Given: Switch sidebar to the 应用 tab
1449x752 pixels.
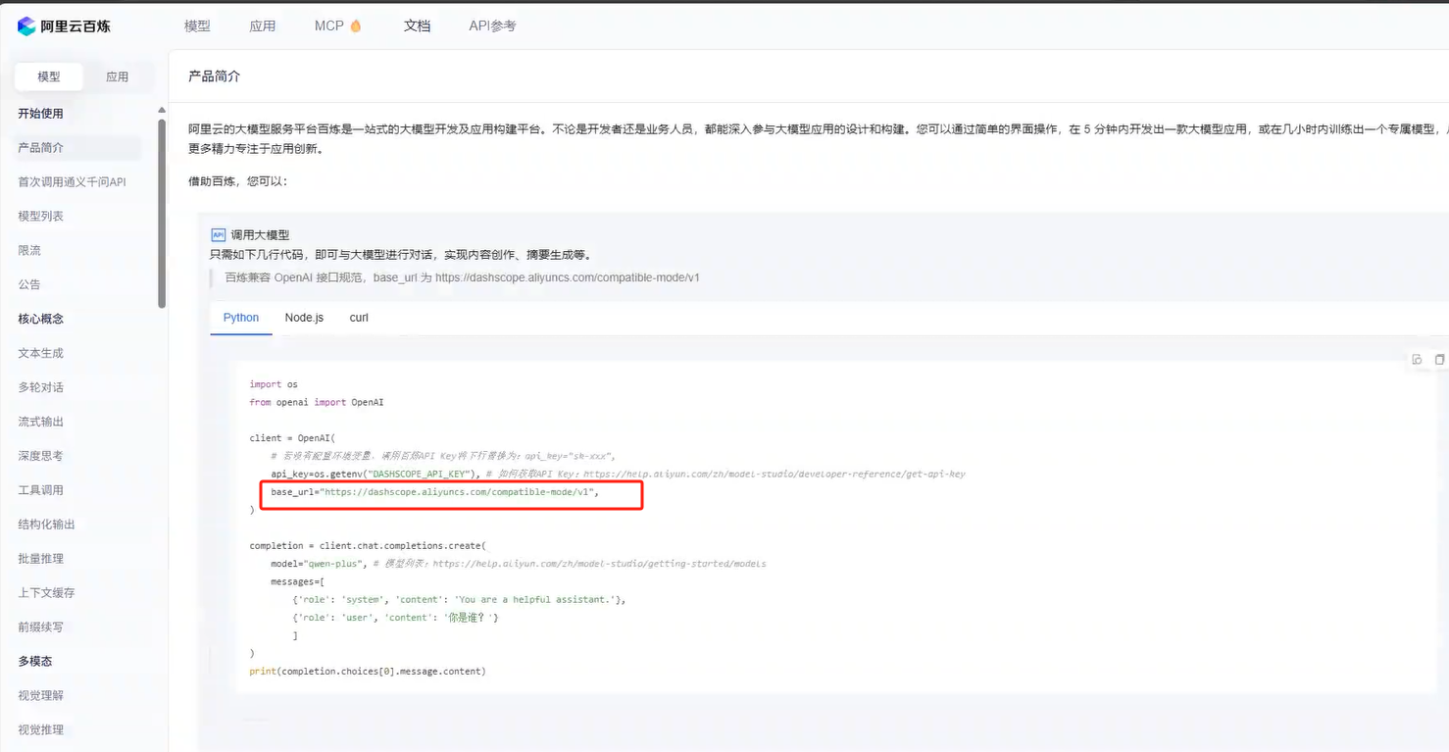Looking at the screenshot, I should (117, 76).
